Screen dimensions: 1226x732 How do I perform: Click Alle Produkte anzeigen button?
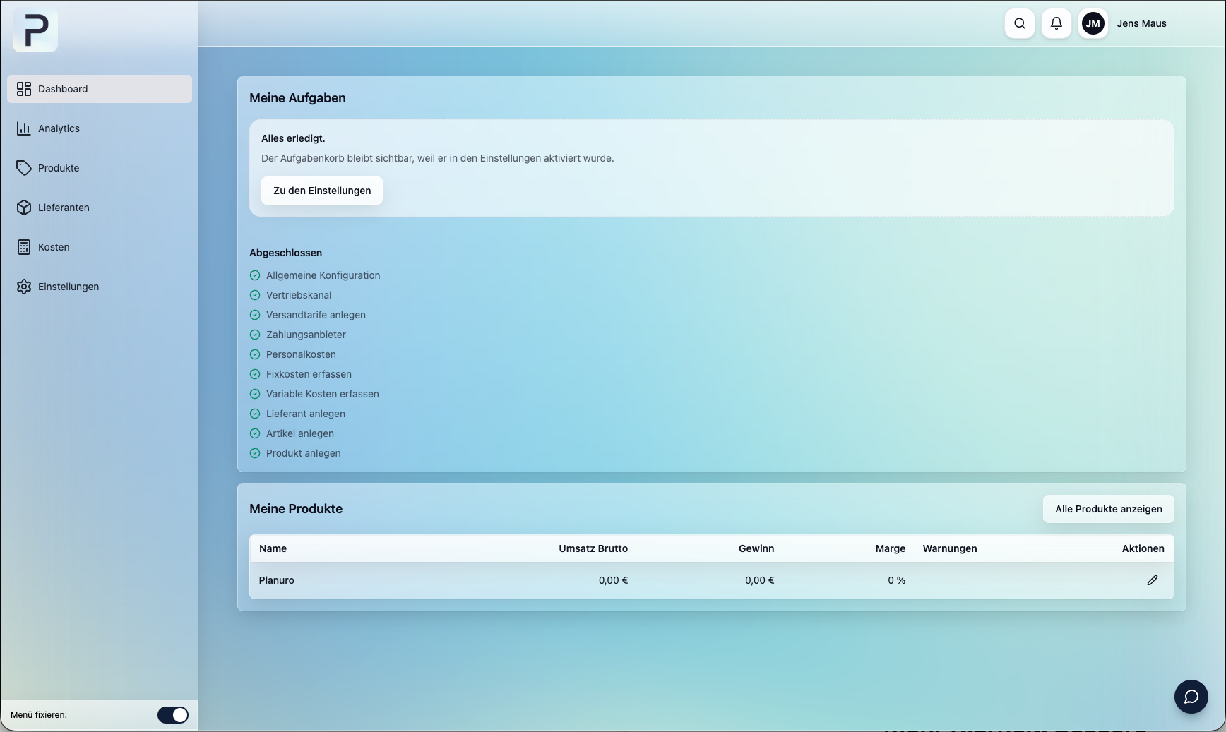[1108, 509]
